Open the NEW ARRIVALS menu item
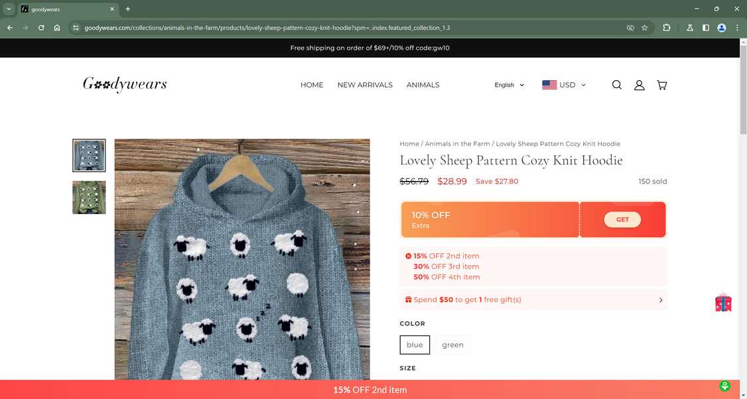 [x=365, y=85]
